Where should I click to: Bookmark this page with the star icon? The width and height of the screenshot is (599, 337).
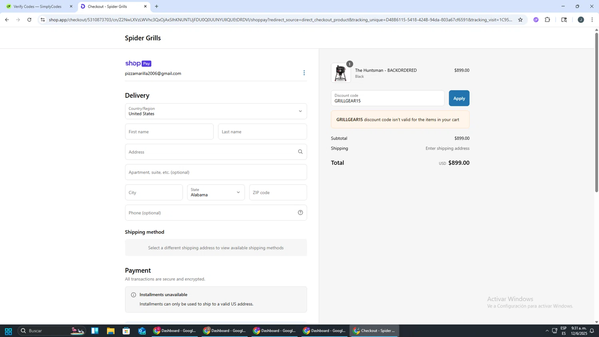pyautogui.click(x=520, y=20)
